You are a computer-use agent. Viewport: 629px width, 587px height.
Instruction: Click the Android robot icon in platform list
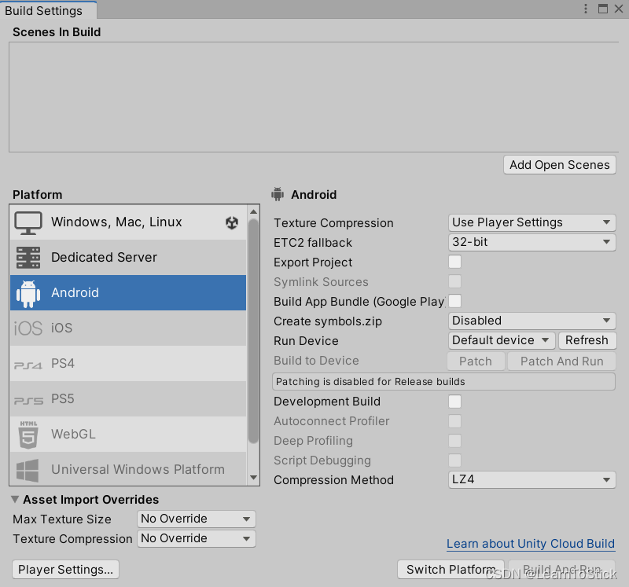pos(28,293)
